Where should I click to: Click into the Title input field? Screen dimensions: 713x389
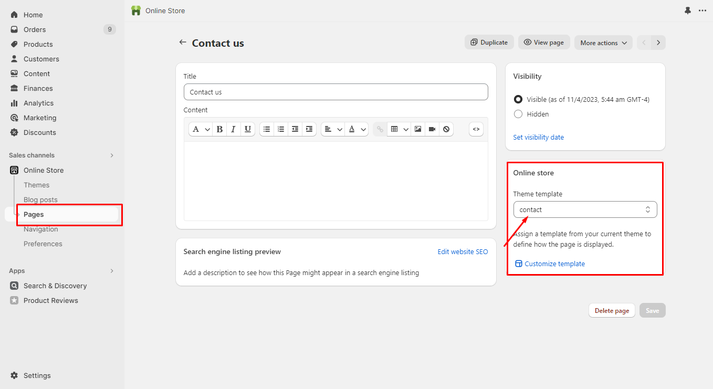tap(335, 92)
